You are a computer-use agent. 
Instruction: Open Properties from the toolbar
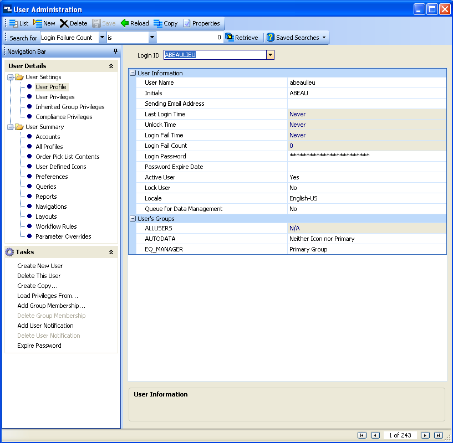(187, 23)
